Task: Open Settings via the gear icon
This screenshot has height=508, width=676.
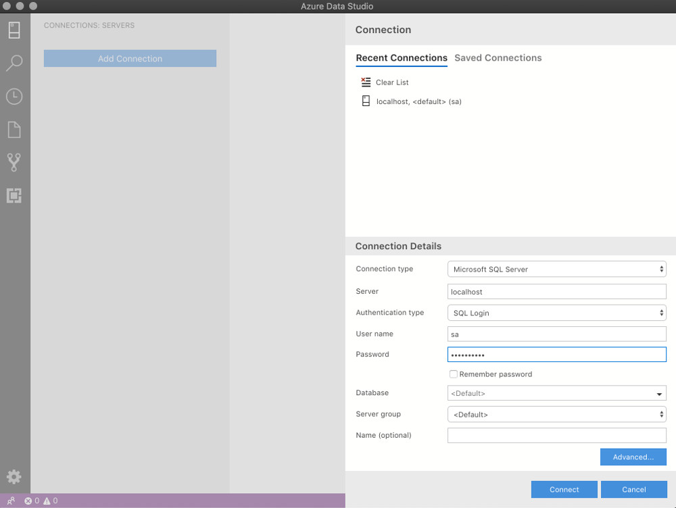Action: tap(14, 476)
